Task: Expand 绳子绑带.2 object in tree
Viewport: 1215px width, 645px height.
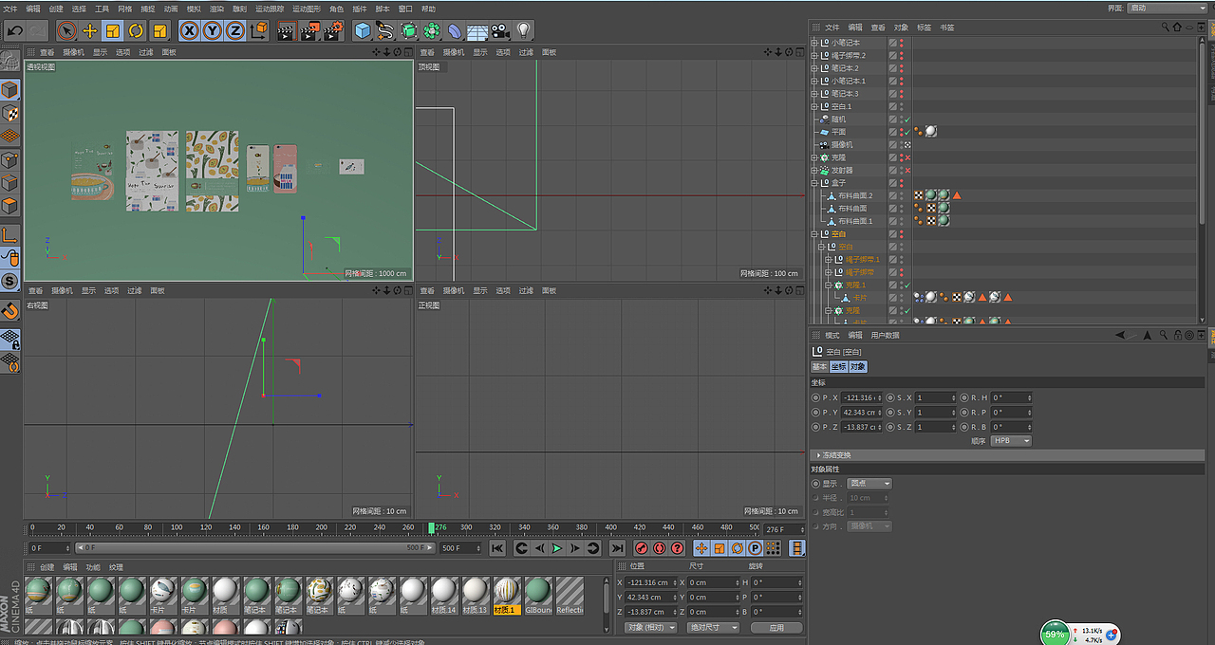Action: tap(814, 55)
